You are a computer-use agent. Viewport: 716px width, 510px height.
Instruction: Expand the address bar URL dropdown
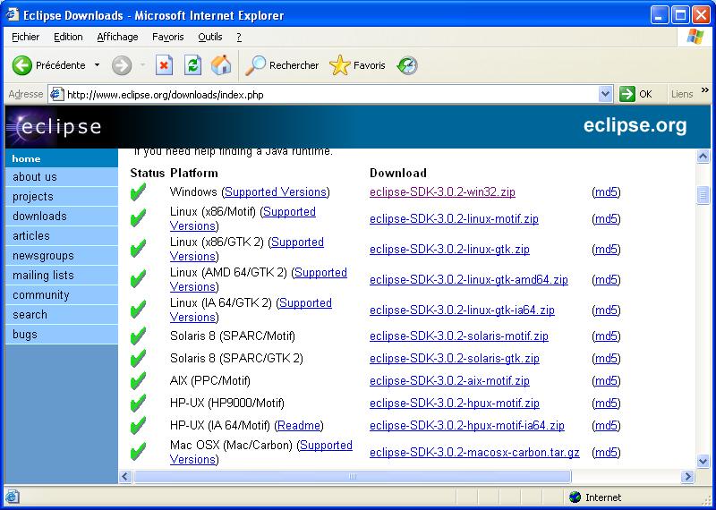point(605,94)
